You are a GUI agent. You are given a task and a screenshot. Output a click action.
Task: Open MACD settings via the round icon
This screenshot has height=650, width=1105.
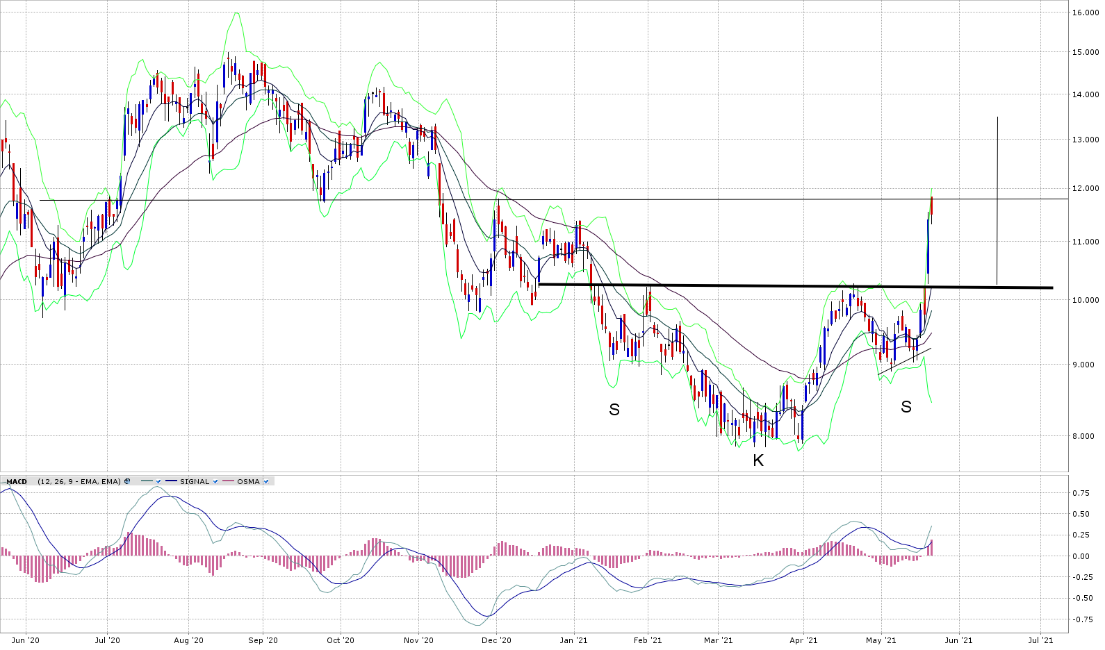[x=127, y=481]
